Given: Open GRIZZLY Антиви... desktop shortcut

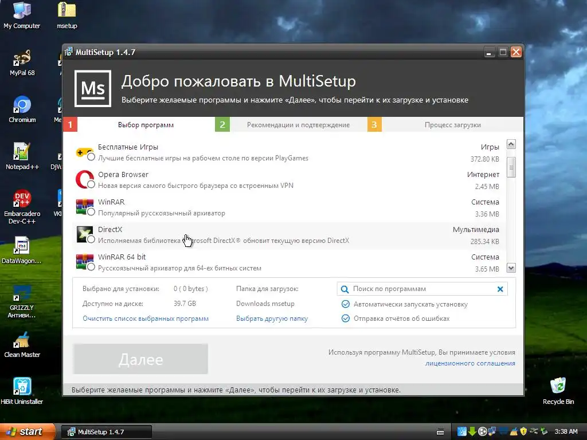Looking at the screenshot, I should pos(22,301).
